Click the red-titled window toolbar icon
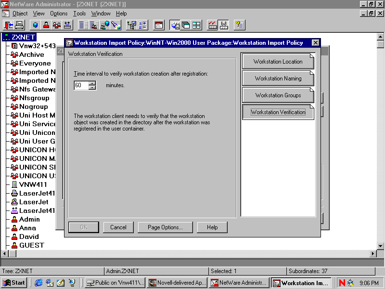385x289 pixels. pos(159,25)
